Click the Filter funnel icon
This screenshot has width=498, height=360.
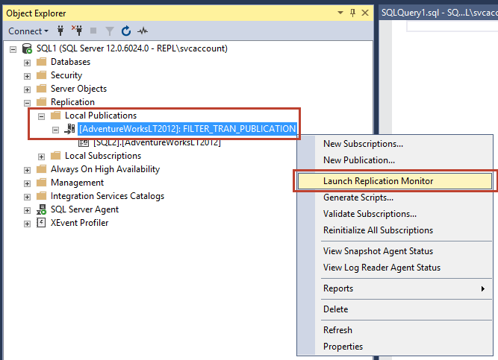point(110,31)
